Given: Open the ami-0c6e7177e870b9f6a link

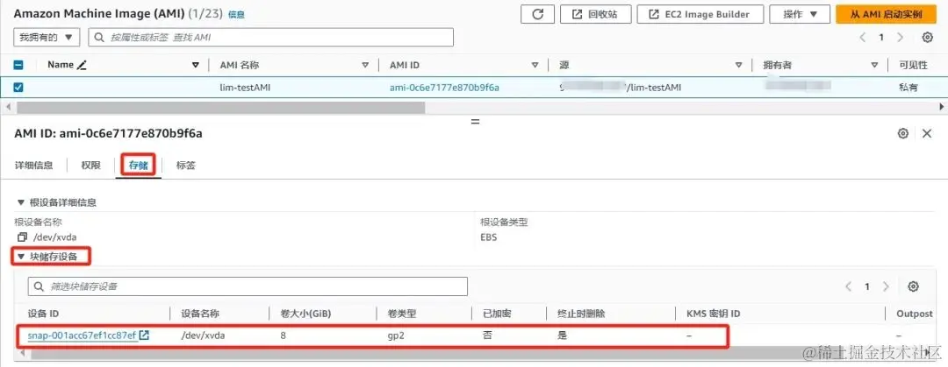Looking at the screenshot, I should 444,88.
